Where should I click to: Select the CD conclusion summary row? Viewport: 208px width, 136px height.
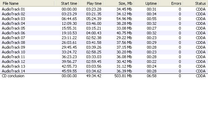click(x=13, y=76)
